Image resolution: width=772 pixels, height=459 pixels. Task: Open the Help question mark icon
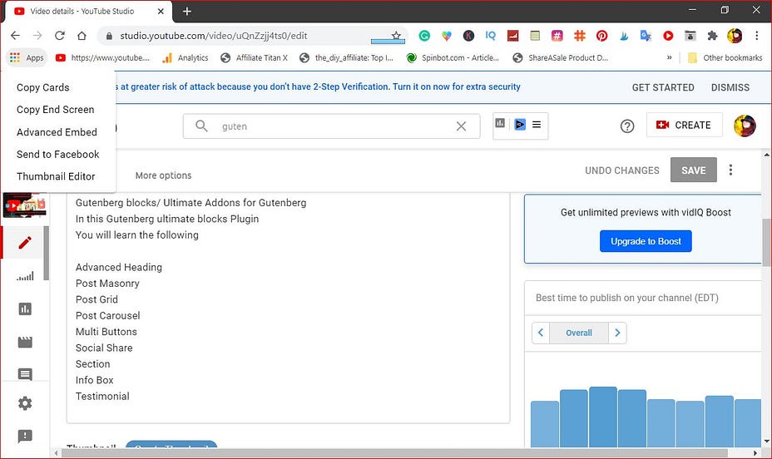point(626,126)
